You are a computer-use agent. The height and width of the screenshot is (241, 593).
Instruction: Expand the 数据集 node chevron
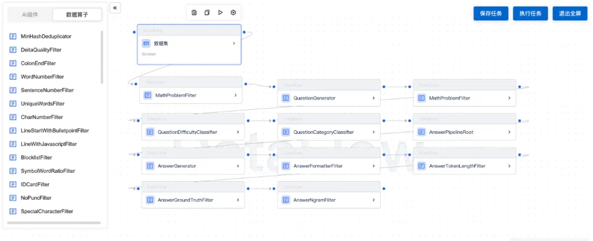(234, 43)
